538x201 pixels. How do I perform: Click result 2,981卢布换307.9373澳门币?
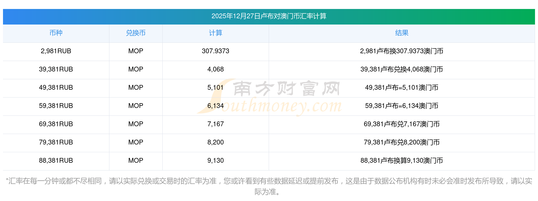coord(402,51)
